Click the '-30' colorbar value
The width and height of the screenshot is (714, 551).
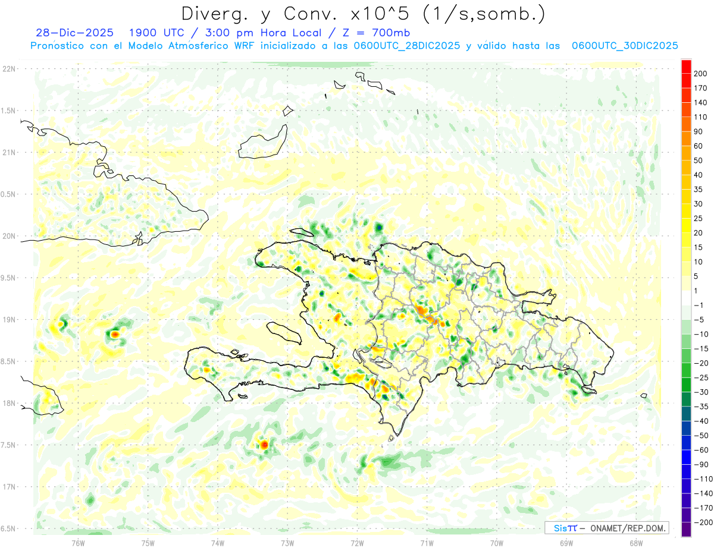(x=701, y=392)
